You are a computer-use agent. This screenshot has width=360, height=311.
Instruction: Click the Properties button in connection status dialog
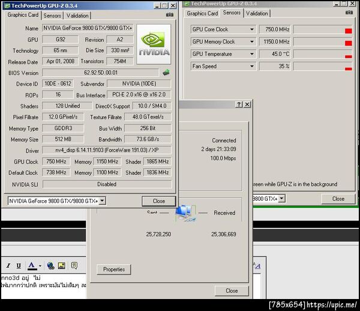[114, 269]
